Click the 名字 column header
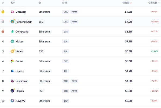 pos(13,3)
